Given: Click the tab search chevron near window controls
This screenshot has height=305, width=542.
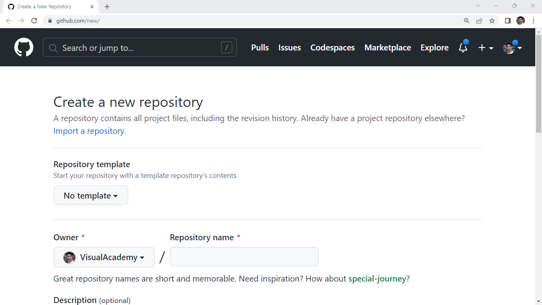Looking at the screenshot, I should [478, 6].
